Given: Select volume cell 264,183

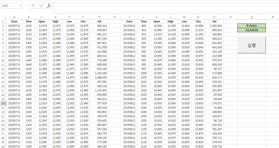Looking at the screenshot, I should click(x=99, y=146).
